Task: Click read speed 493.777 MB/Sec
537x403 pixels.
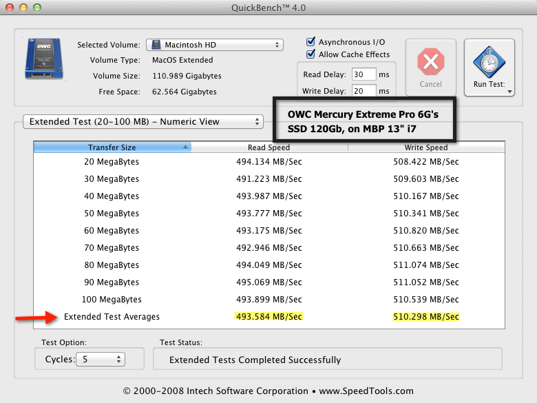Action: [269, 213]
